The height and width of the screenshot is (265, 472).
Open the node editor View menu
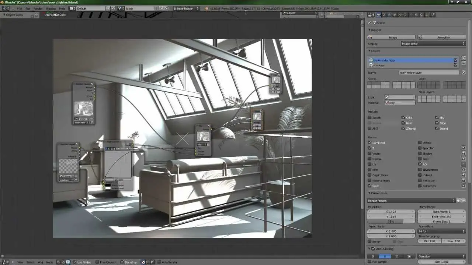tap(20, 262)
